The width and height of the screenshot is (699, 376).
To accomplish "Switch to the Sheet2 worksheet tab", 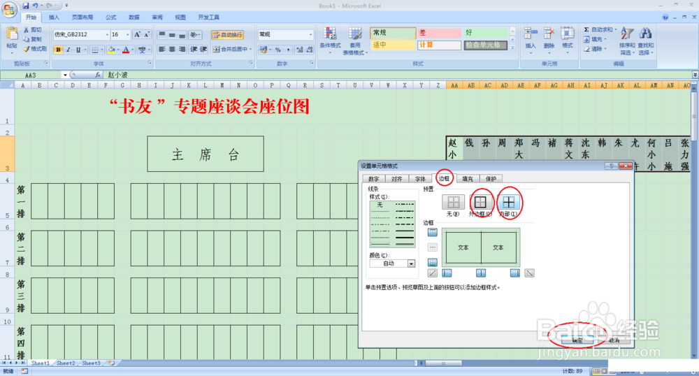I will click(66, 363).
